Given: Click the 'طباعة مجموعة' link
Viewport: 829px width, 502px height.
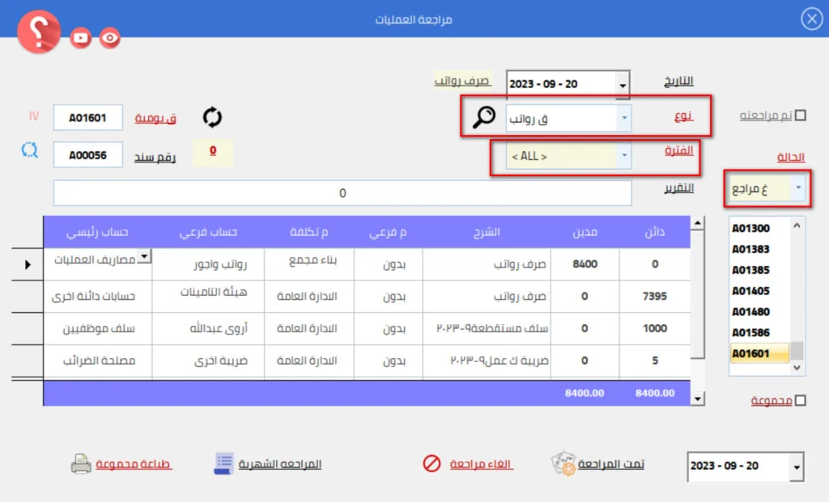Looking at the screenshot, I should pyautogui.click(x=134, y=464).
